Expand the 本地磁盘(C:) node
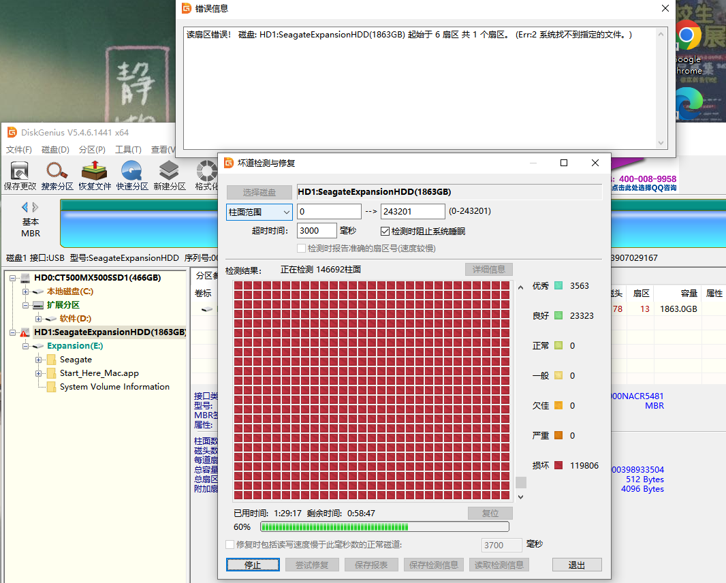This screenshot has width=726, height=583. pyautogui.click(x=25, y=291)
